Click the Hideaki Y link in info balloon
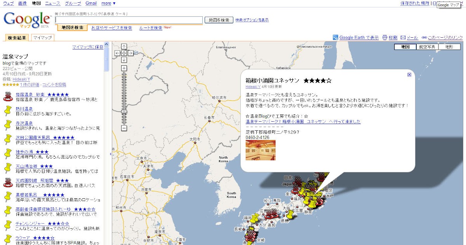 tap(253, 87)
